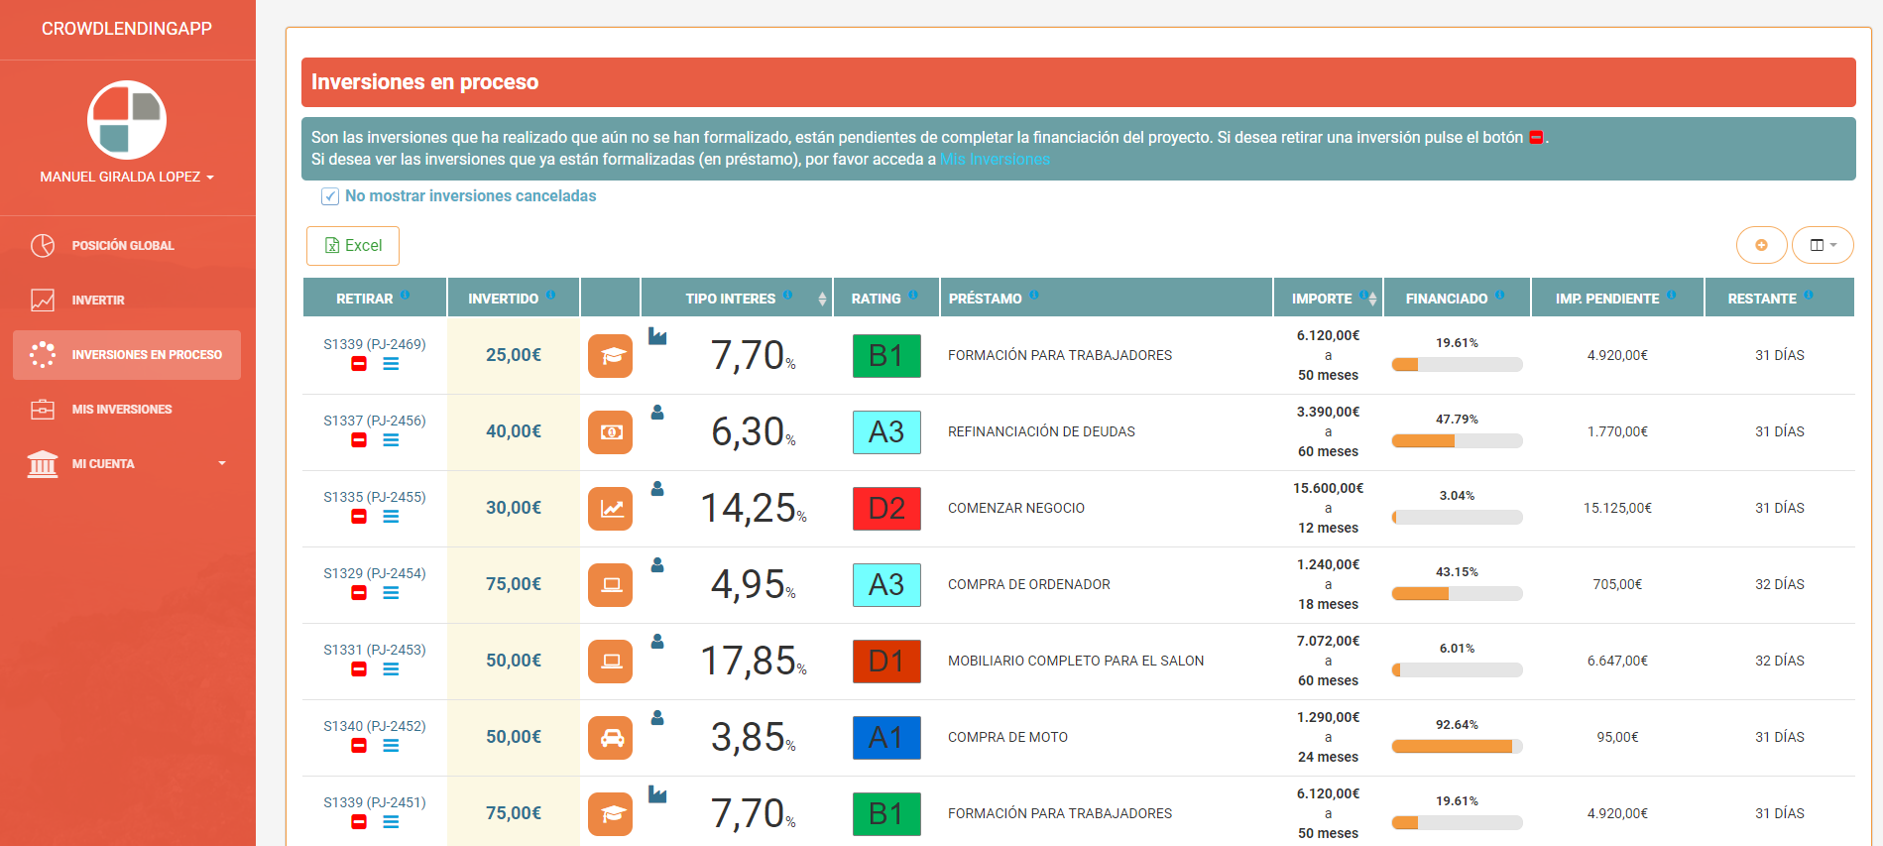Click 43.15% funding progress bar

(x=1457, y=594)
